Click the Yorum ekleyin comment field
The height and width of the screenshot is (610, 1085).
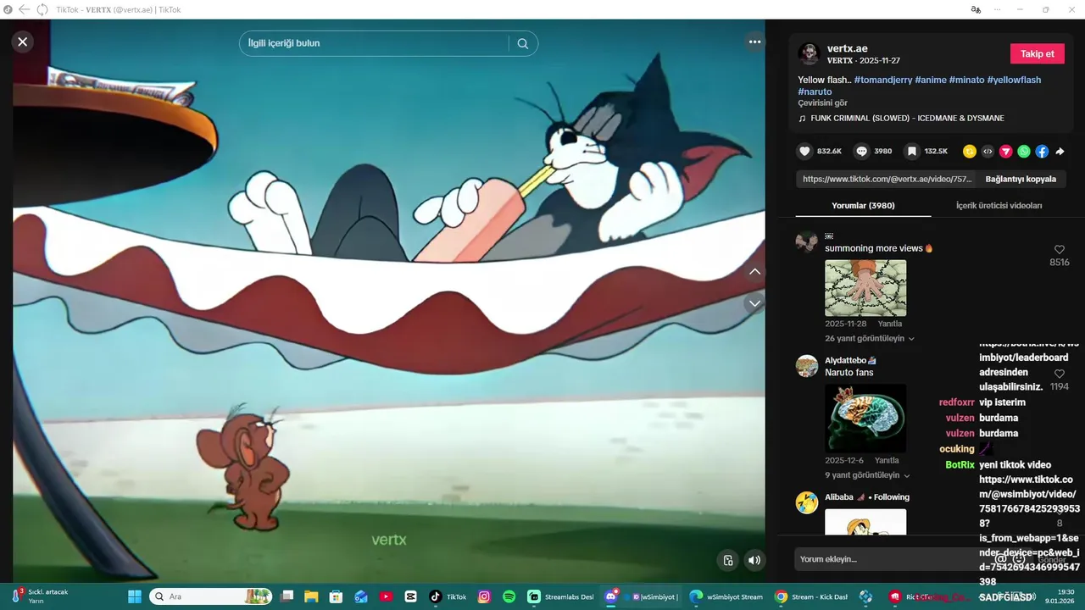point(890,559)
